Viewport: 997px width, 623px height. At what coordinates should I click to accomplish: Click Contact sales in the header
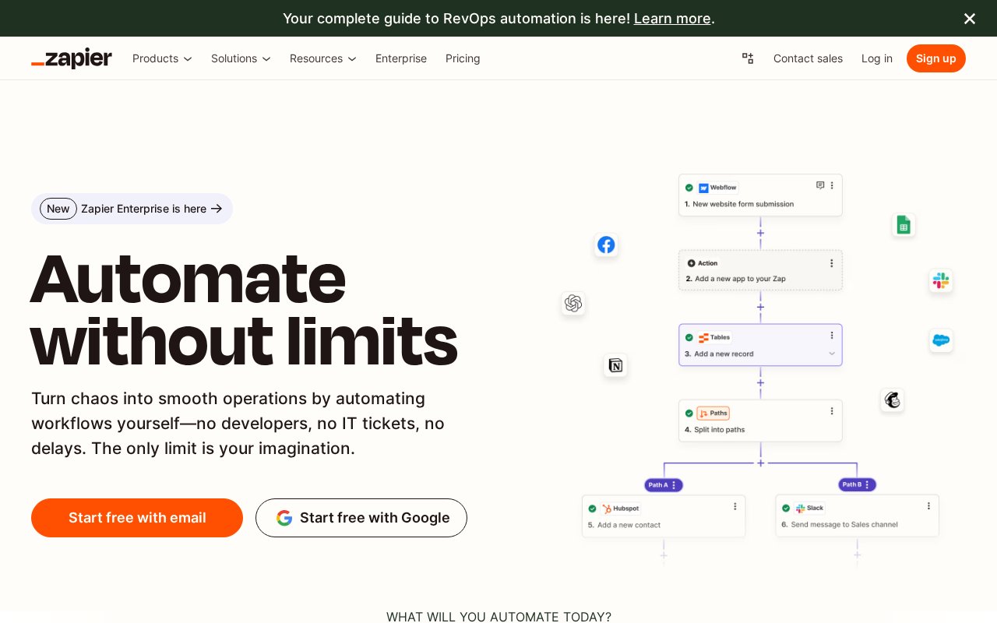[808, 58]
